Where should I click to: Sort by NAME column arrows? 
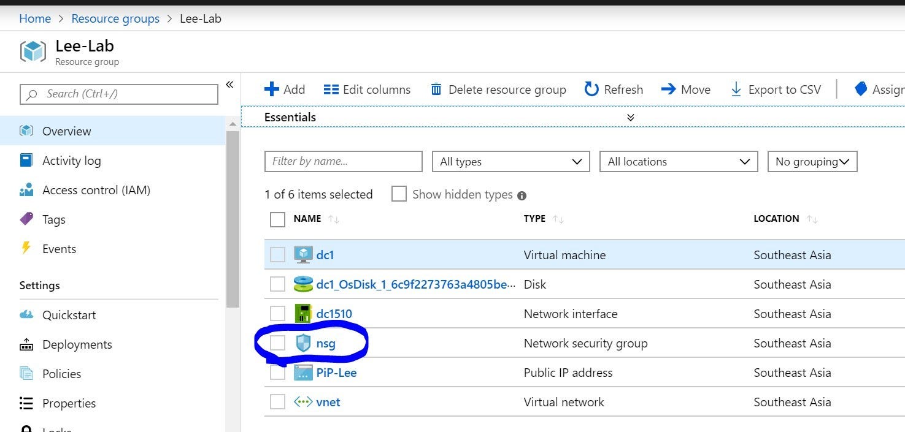pos(334,219)
